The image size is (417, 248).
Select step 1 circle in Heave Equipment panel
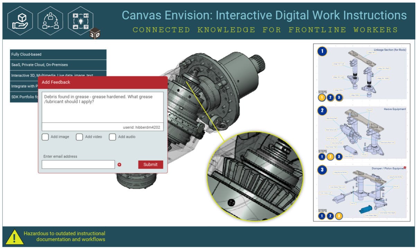point(322,157)
